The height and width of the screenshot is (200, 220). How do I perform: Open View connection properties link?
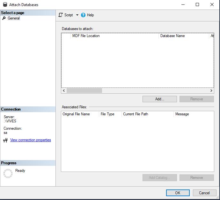[30, 140]
